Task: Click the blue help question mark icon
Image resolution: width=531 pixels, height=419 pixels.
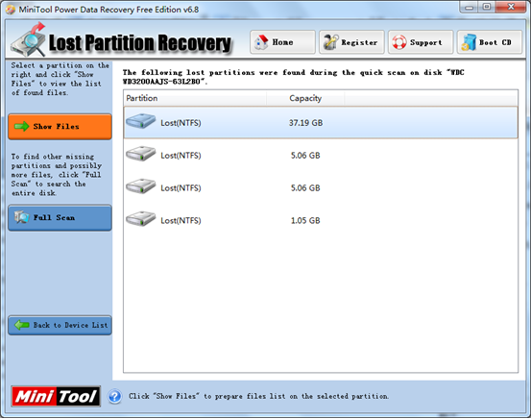Action: [115, 396]
